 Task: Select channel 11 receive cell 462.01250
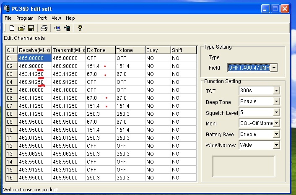point(35,138)
